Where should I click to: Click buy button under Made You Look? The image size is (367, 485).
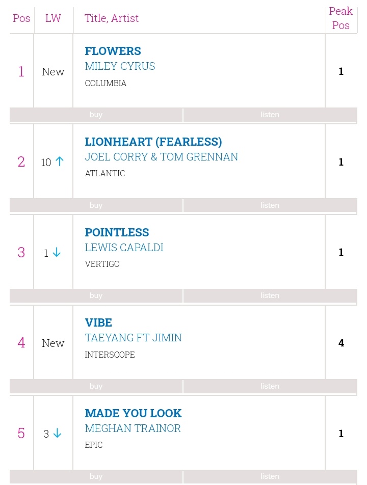(96, 477)
